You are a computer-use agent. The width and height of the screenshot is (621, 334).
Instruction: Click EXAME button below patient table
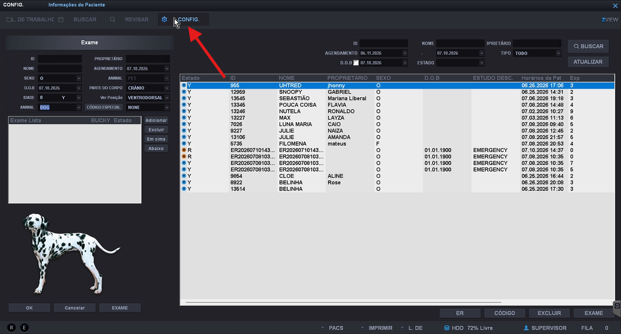pyautogui.click(x=594, y=313)
